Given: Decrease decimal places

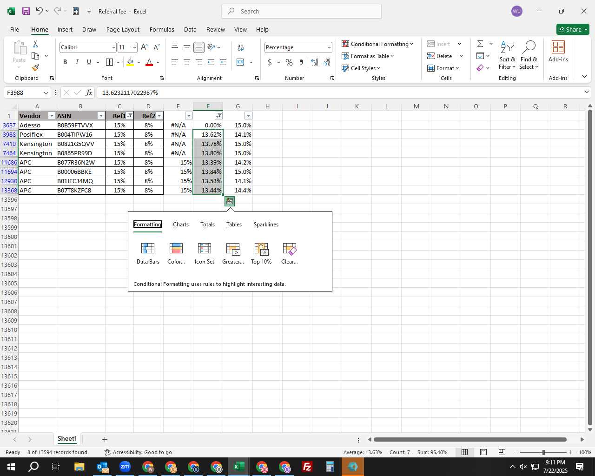Looking at the screenshot, I should pos(327,62).
